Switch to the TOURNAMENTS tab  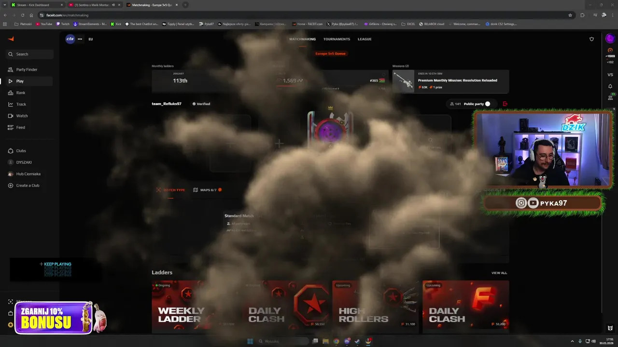click(x=337, y=39)
